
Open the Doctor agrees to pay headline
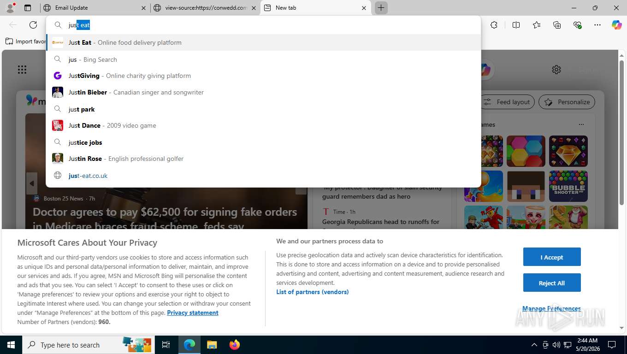[x=165, y=219]
